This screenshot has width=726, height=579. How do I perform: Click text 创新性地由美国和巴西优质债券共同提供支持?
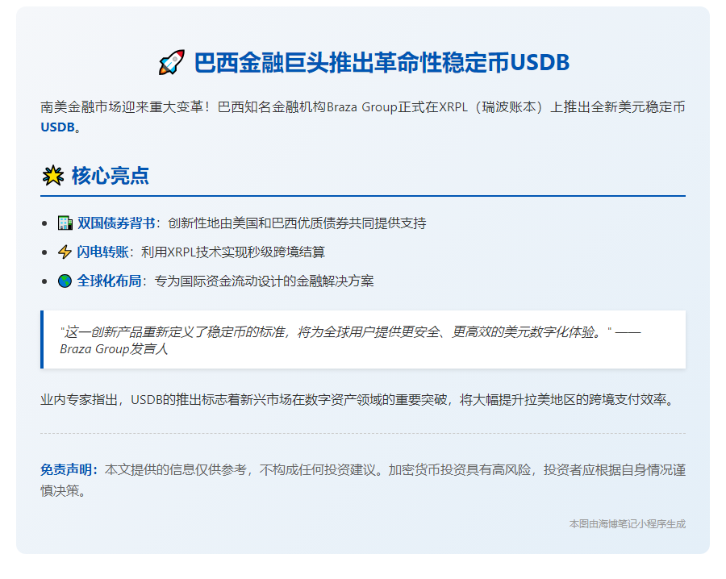click(297, 223)
